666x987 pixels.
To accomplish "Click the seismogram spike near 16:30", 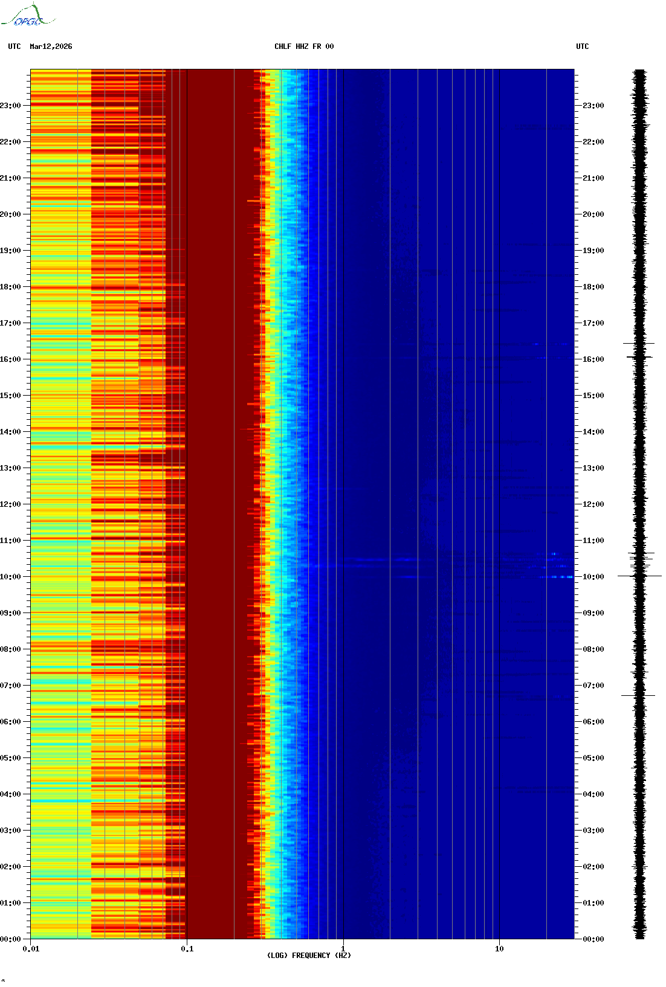I will 639,343.
